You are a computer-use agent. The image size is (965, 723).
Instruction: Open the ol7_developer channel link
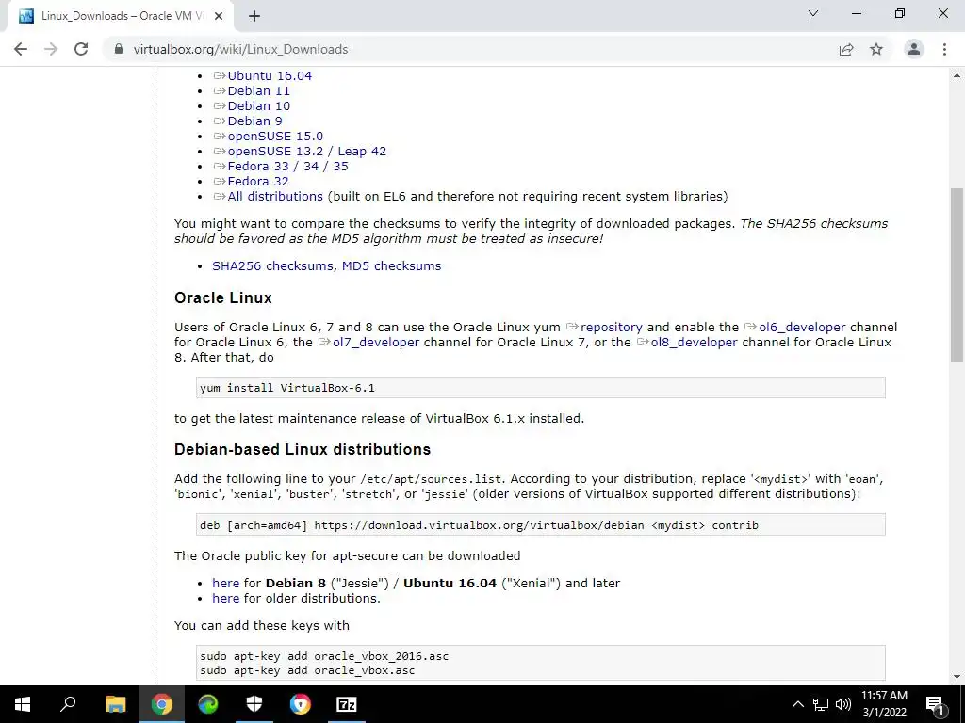tap(376, 343)
